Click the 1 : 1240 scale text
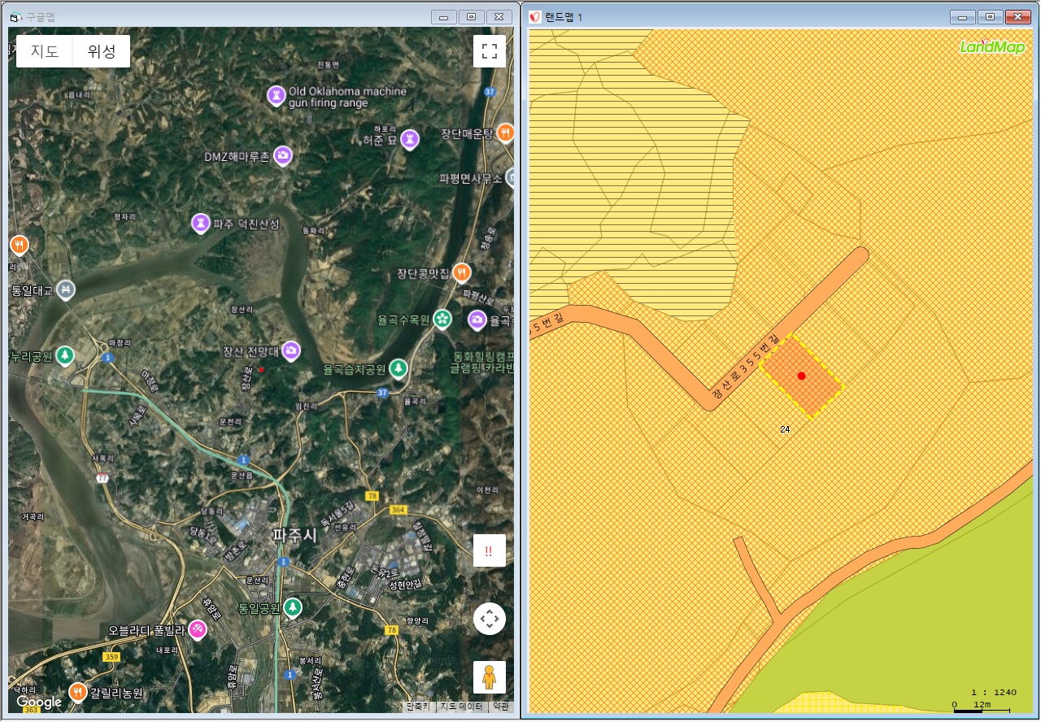Viewport: 1041px width, 722px height. [994, 692]
